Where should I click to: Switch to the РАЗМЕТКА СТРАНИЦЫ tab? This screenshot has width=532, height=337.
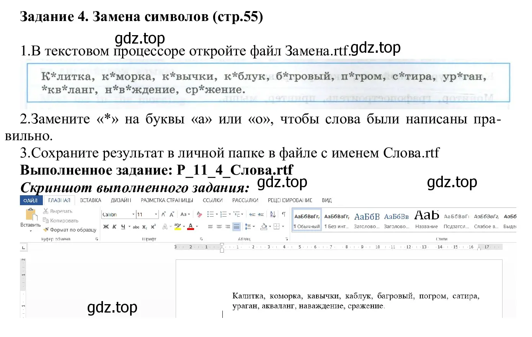[167, 201]
